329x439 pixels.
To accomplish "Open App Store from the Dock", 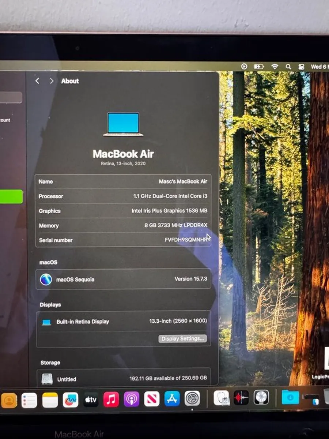I will (172, 399).
